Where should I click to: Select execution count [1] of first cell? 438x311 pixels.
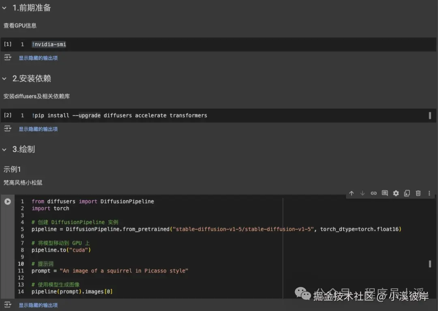click(x=8, y=44)
